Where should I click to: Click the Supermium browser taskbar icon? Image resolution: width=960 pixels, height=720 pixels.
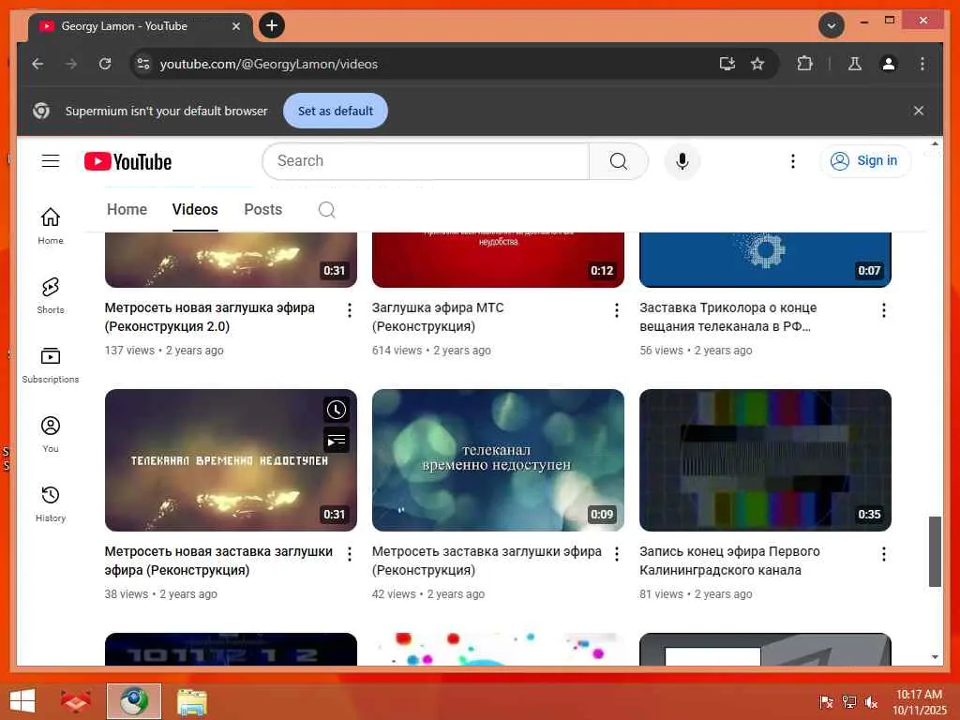[x=134, y=701]
